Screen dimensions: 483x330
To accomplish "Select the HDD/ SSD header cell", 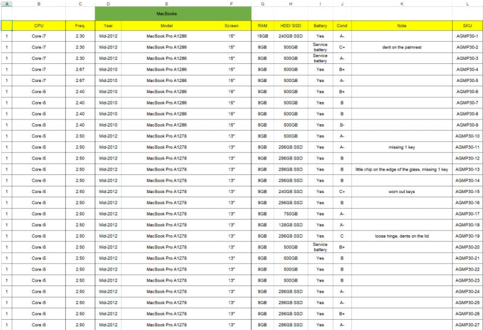I will coord(290,25).
